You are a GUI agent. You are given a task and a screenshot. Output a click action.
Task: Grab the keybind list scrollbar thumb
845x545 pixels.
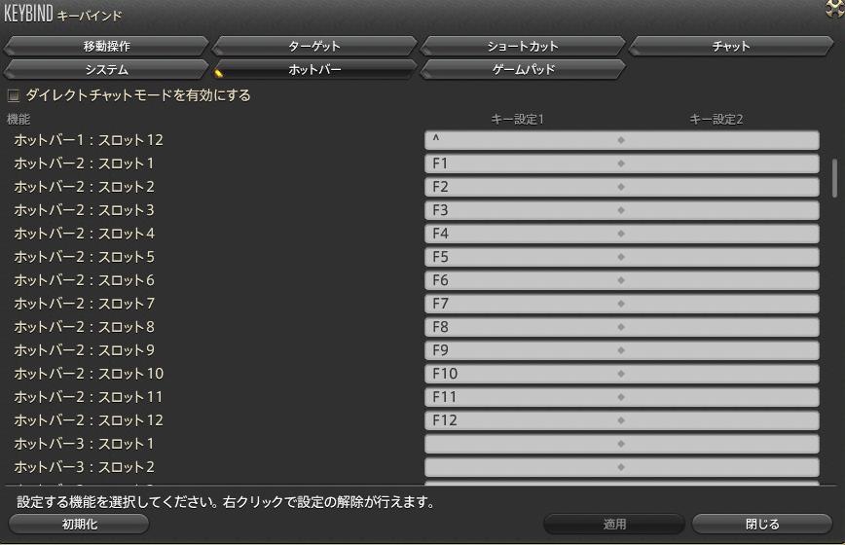[x=834, y=178]
